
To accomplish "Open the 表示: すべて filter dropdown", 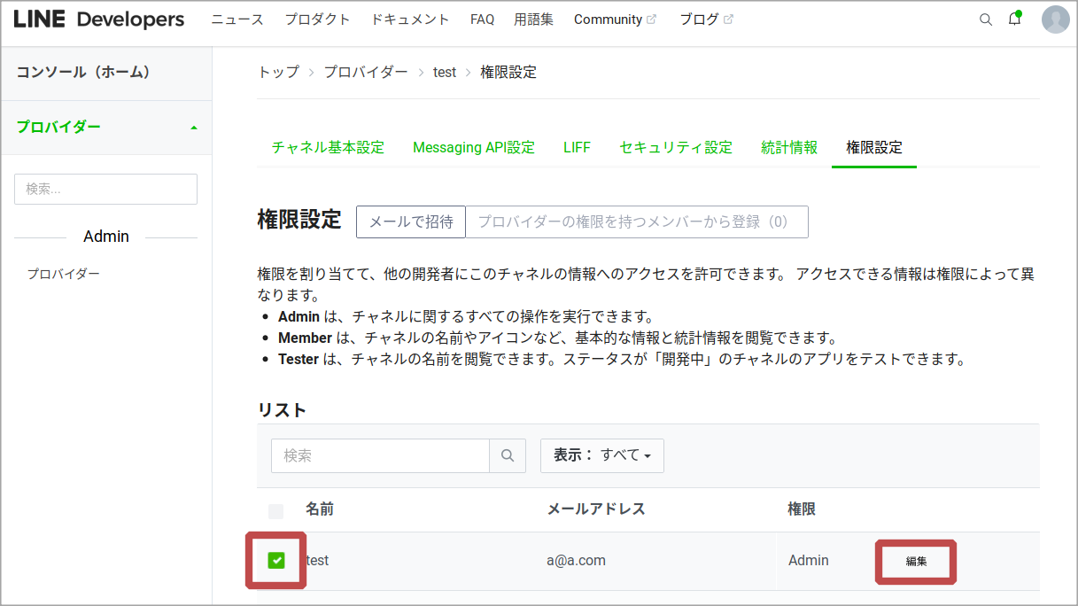I will tap(602, 455).
